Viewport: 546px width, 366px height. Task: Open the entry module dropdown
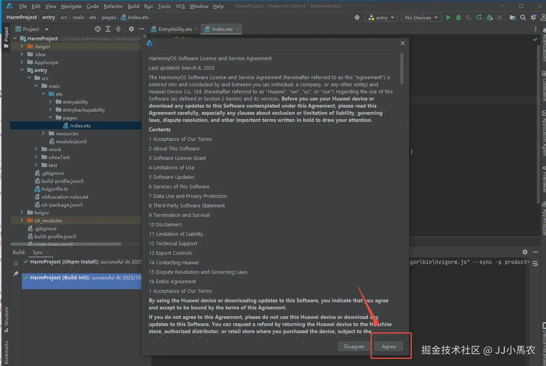[x=381, y=17]
